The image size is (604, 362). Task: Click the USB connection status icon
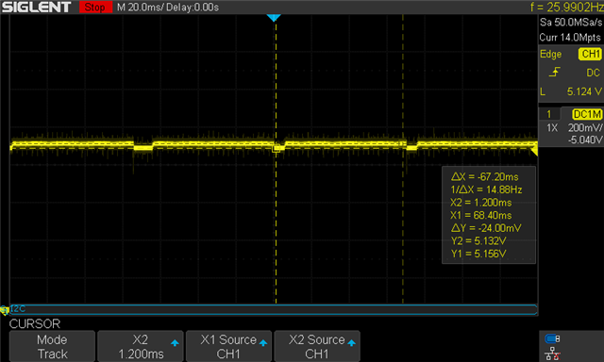coord(552,339)
